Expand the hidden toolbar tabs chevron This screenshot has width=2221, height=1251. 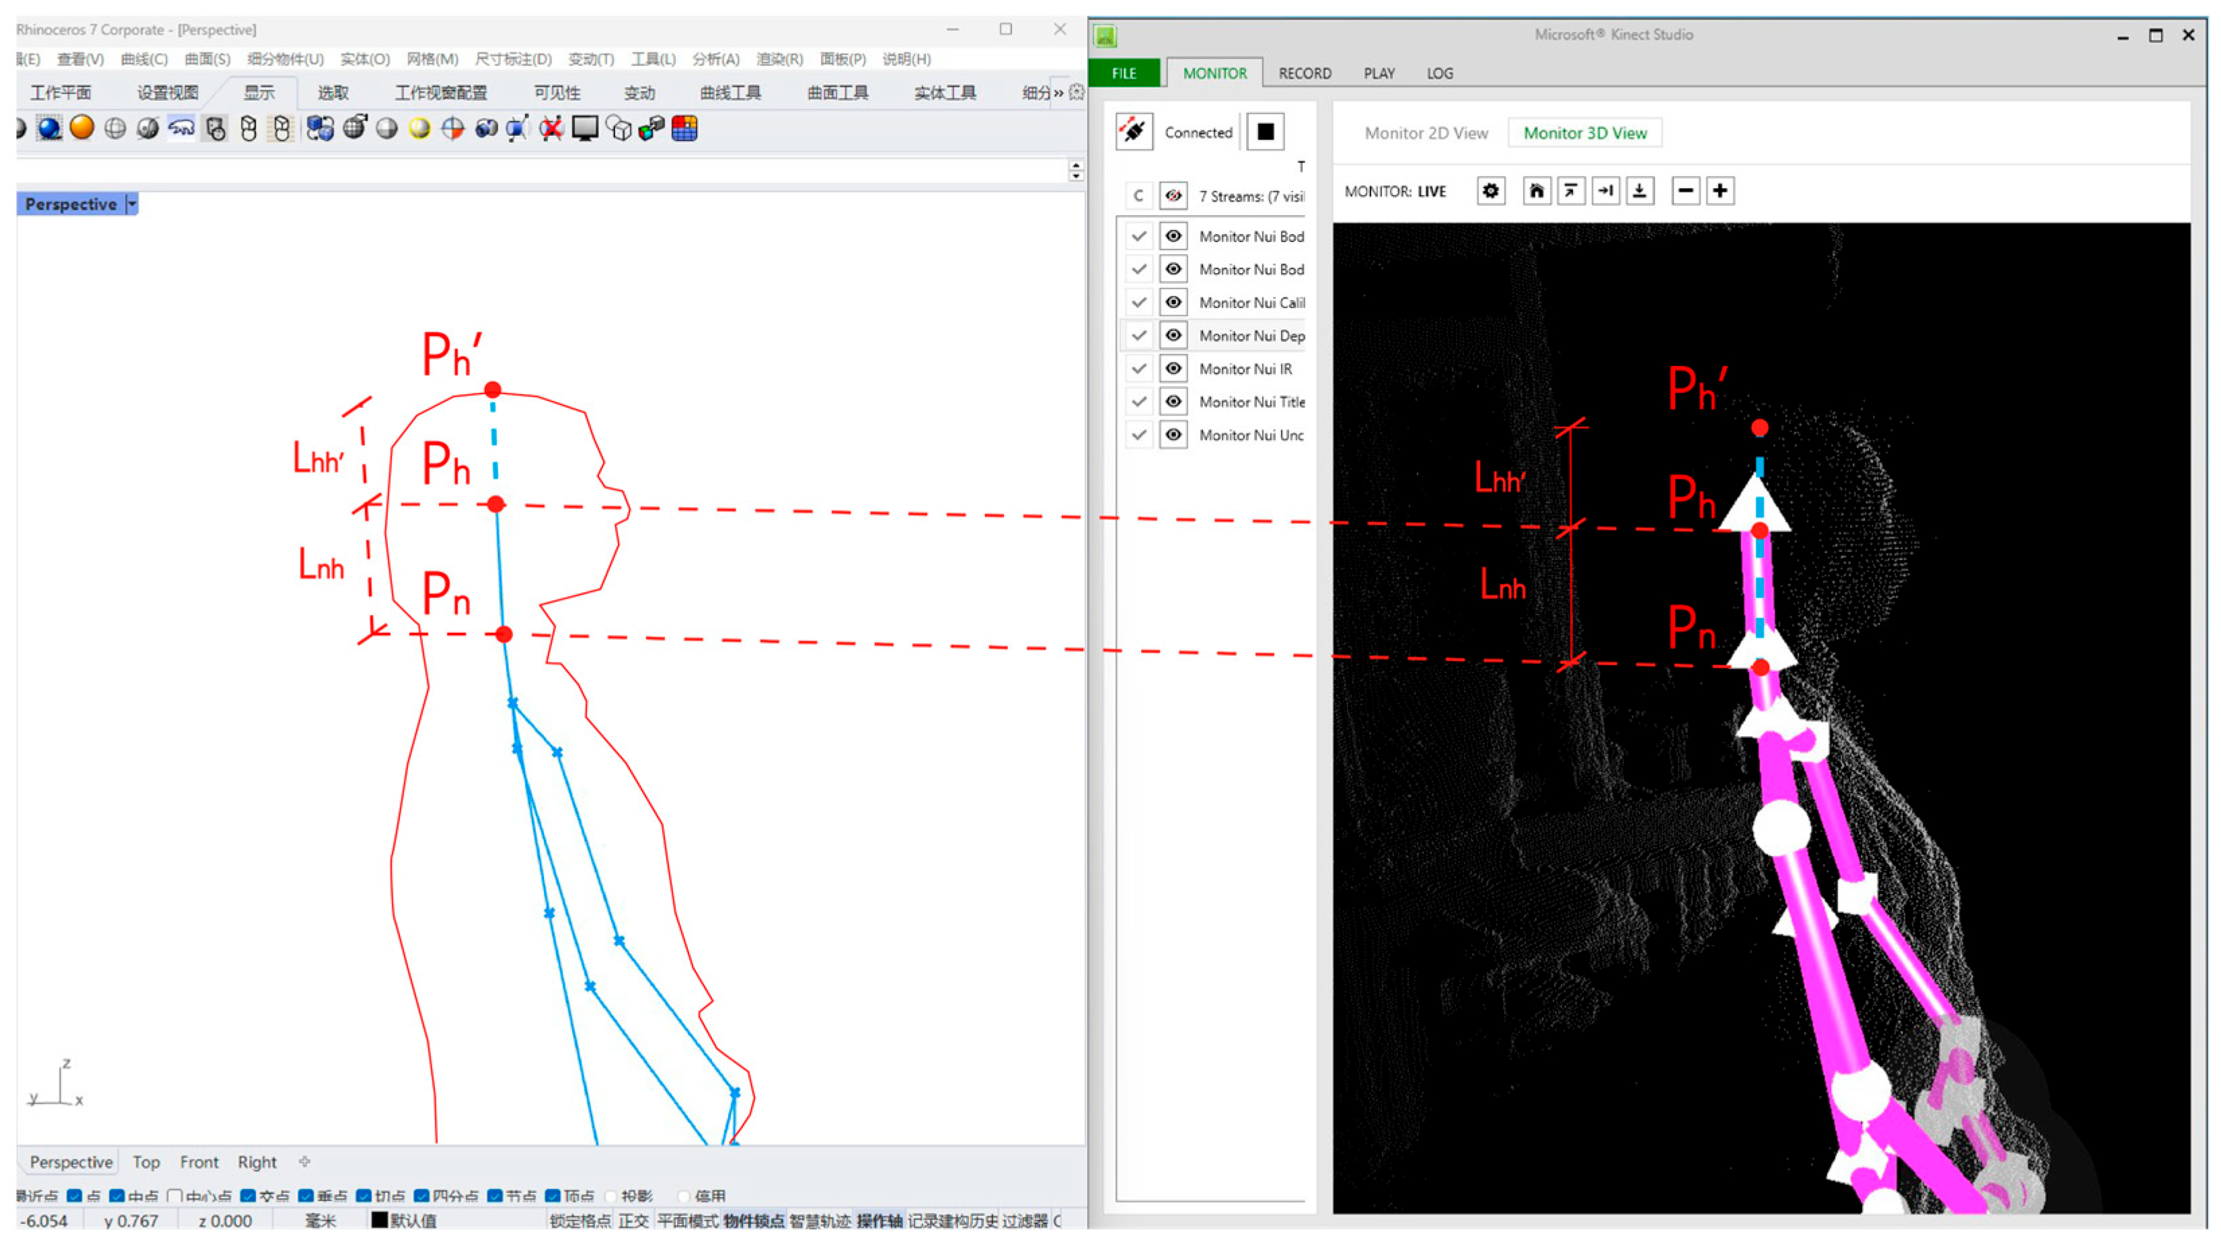(1058, 93)
